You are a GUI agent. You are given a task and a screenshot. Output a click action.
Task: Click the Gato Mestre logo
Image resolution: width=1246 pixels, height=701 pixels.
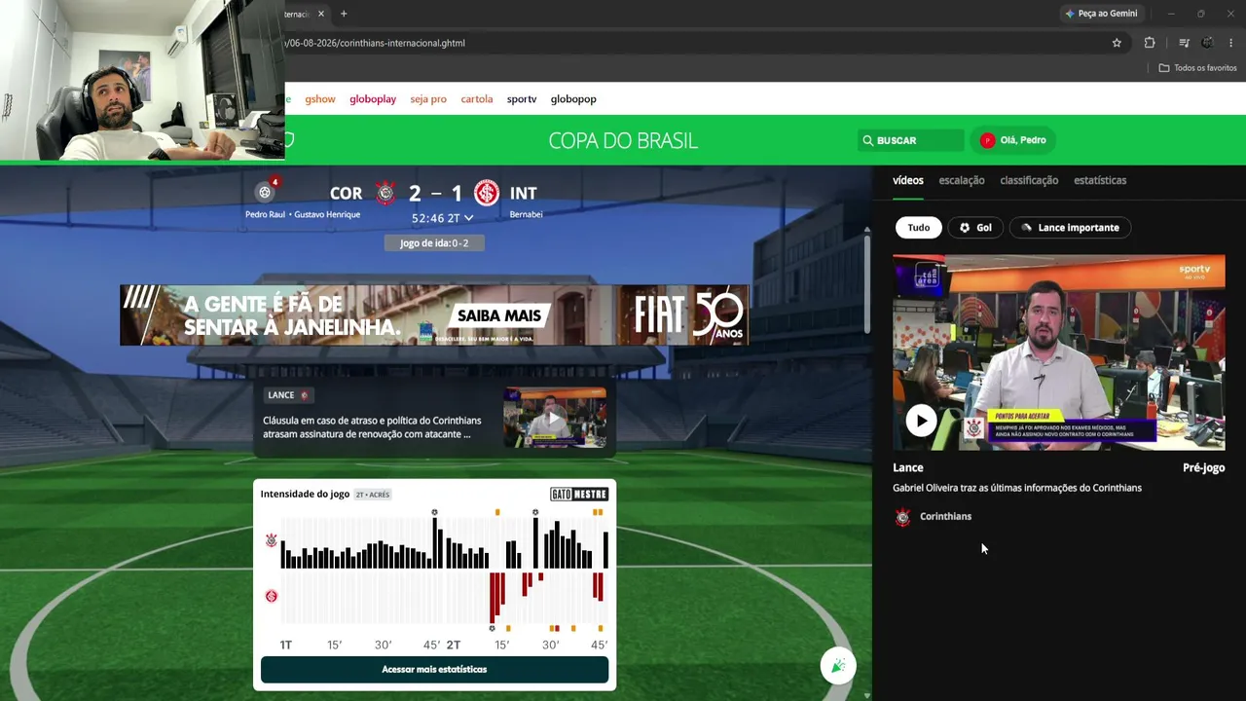tap(579, 494)
